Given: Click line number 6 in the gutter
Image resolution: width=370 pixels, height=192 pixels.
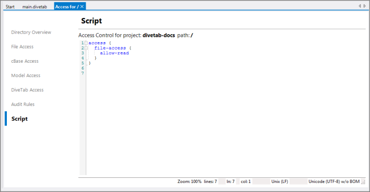Looking at the screenshot, I should pyautogui.click(x=82, y=68).
